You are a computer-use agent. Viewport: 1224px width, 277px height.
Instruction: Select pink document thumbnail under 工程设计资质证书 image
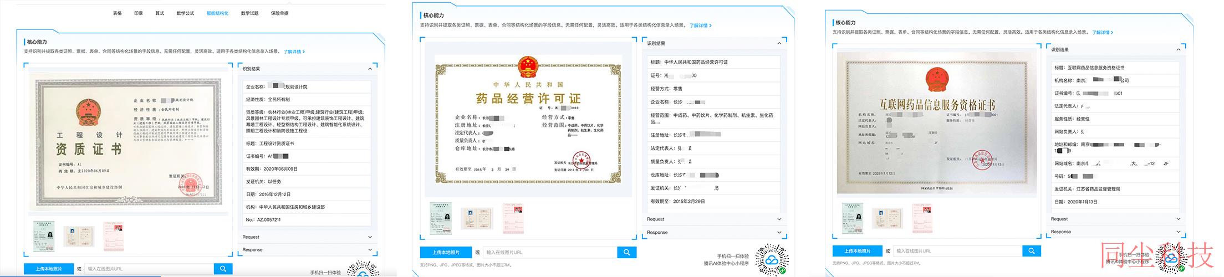pos(114,236)
